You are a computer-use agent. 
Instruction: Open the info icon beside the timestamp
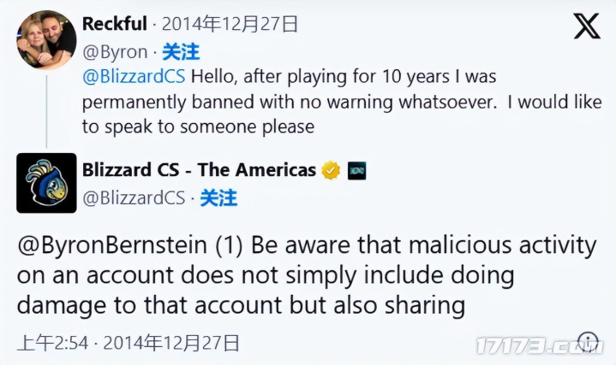click(588, 343)
